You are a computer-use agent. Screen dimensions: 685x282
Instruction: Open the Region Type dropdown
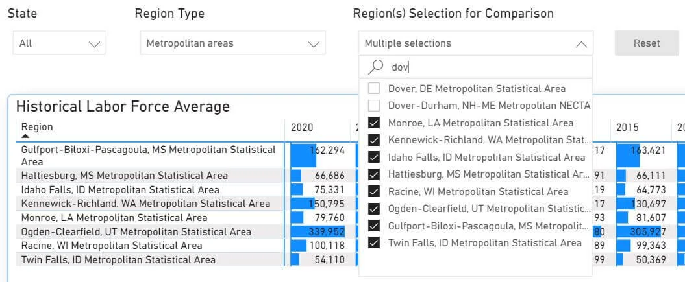pyautogui.click(x=233, y=43)
